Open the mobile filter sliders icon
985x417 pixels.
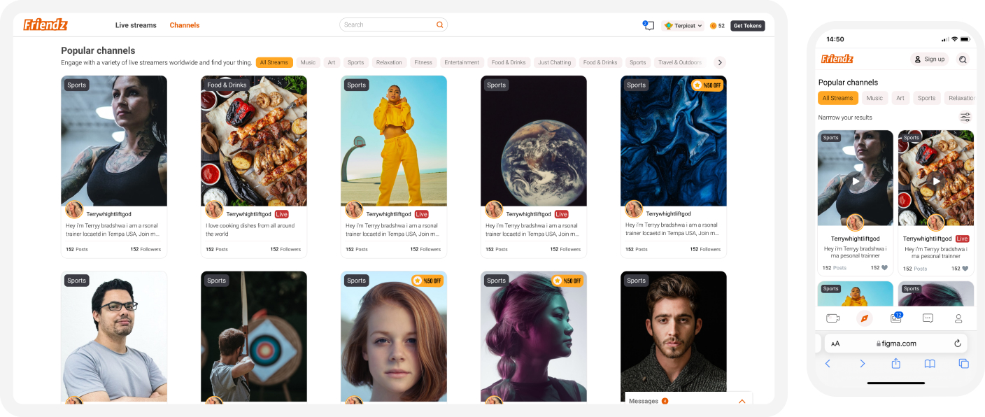tap(965, 117)
